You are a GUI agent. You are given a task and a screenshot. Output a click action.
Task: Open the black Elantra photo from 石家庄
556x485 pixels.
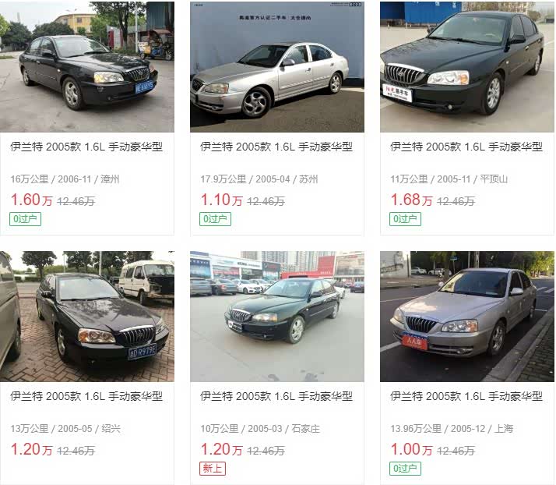pos(277,317)
